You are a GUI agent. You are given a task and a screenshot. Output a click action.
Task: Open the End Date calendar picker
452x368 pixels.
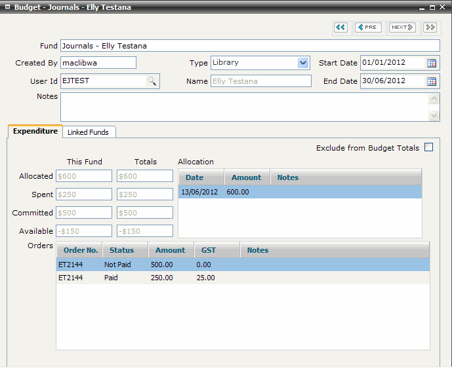(432, 82)
